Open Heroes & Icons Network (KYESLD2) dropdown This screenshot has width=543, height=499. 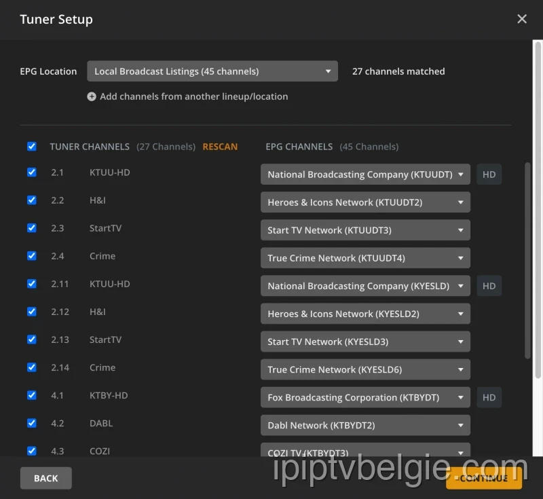pyautogui.click(x=365, y=314)
